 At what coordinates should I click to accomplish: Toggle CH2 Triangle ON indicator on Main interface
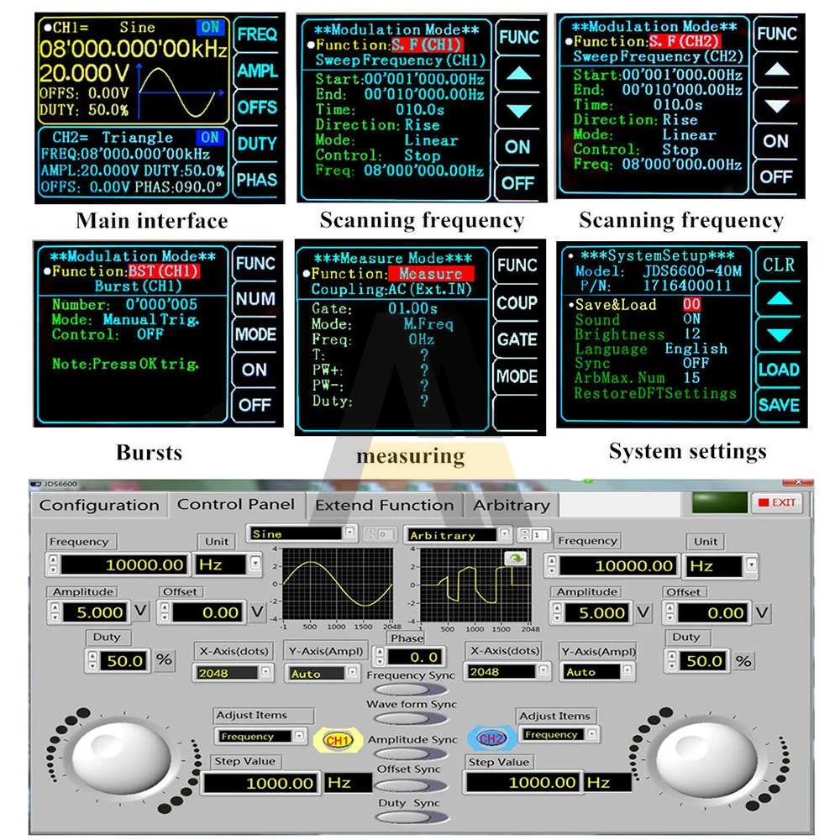(x=210, y=138)
